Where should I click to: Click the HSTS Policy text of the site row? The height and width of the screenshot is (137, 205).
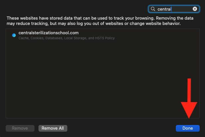tap(105, 38)
